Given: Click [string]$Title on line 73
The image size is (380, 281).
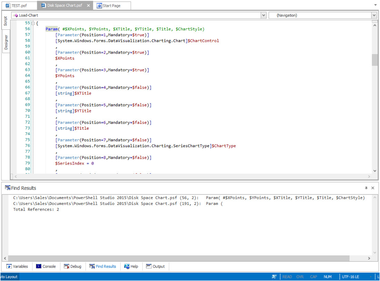Looking at the screenshot, I should (x=72, y=128).
